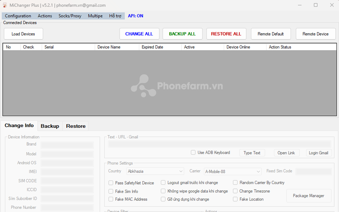The width and height of the screenshot is (339, 212).
Task: Click the Check column header
Action: coord(31,47)
